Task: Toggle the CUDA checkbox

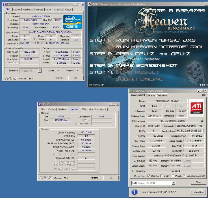Action: click(x=161, y=176)
